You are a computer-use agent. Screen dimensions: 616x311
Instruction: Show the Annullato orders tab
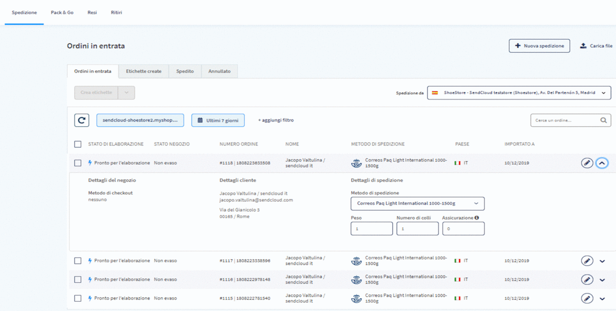219,71
